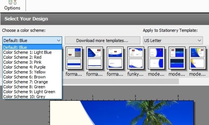Screen dimensions: 209x125
Task: Select modern template with yellow curved stripe
Action: (197, 58)
